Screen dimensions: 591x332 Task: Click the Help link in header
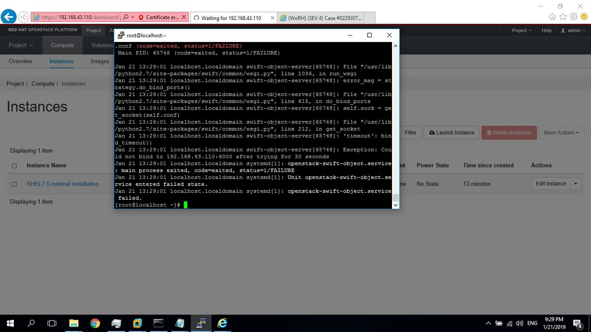tap(547, 30)
